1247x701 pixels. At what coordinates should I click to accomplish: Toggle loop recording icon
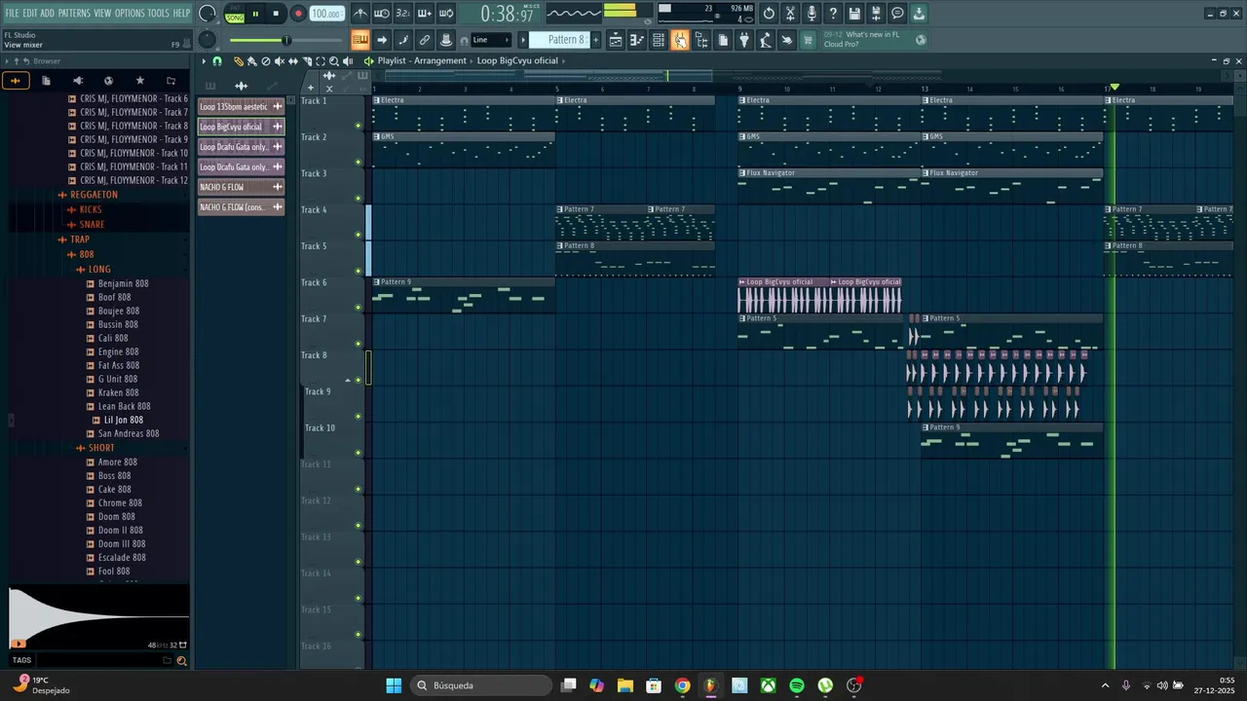(x=445, y=14)
